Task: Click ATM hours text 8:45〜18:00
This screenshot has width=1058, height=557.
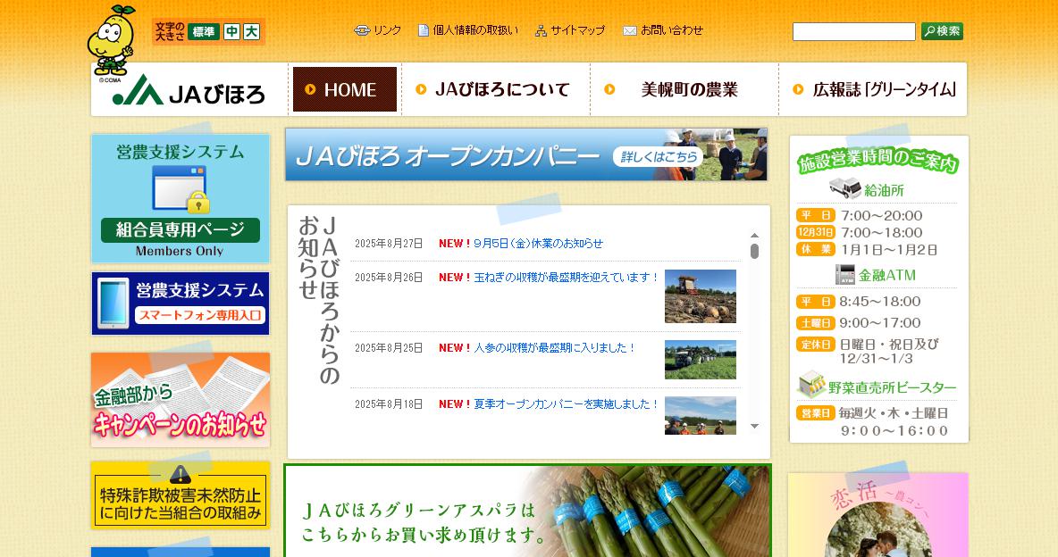Action: [x=880, y=302]
